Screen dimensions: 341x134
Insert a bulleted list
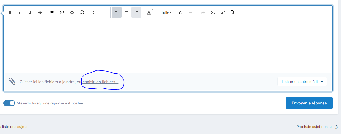point(94,12)
